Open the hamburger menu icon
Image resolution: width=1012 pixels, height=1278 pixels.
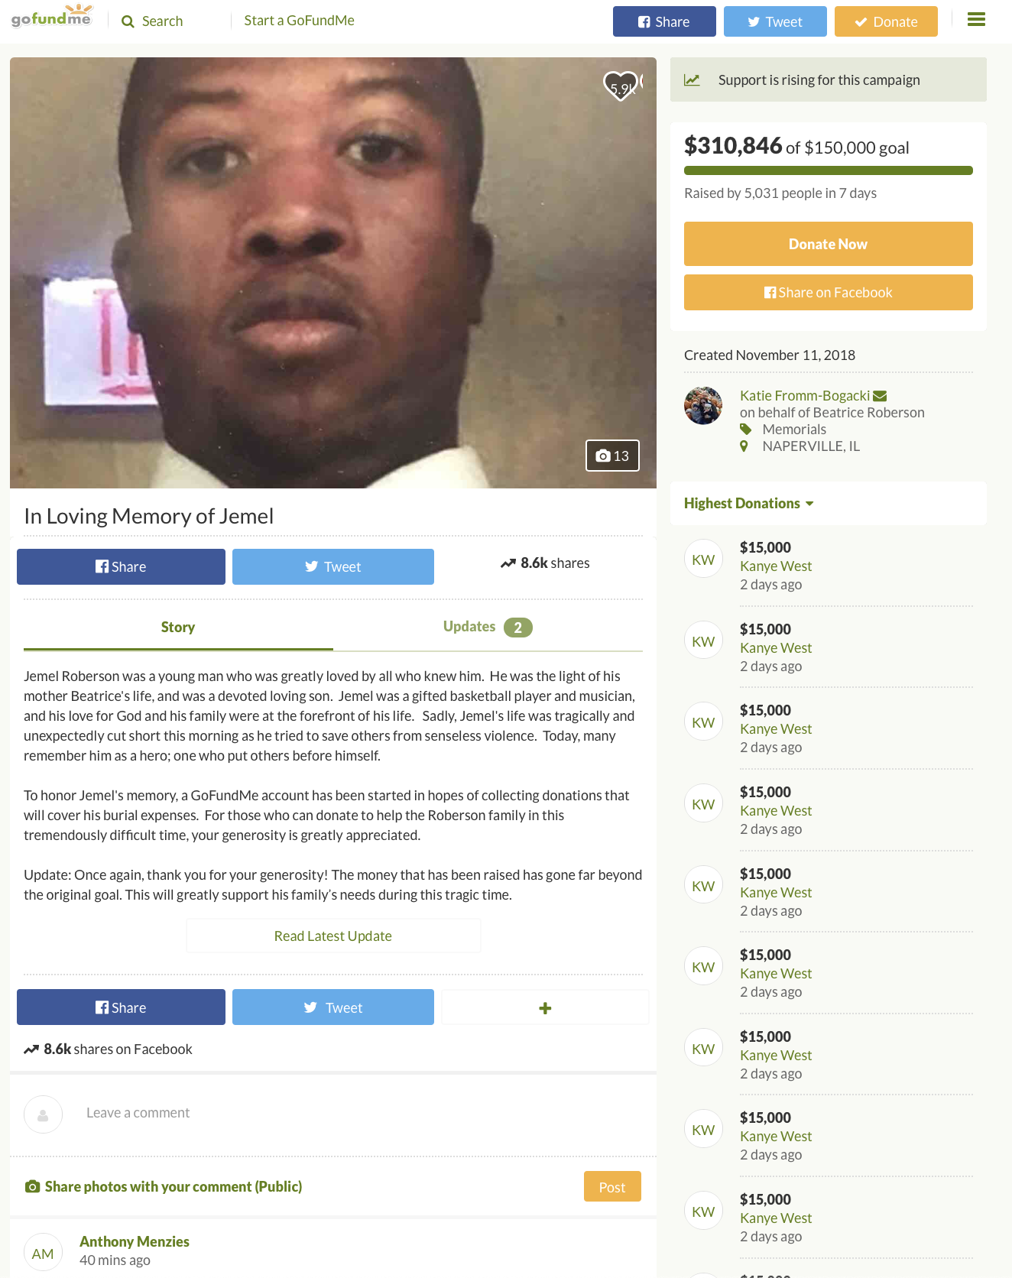[x=976, y=19]
